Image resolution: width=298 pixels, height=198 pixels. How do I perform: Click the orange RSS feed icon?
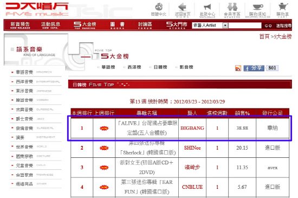coord(238,68)
